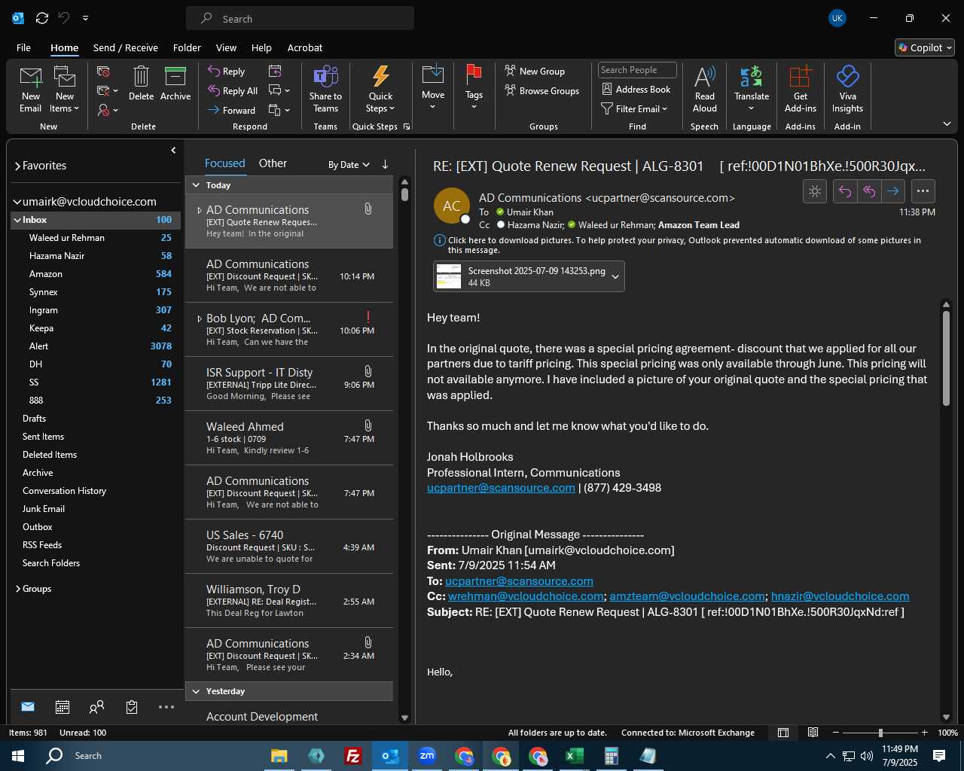The width and height of the screenshot is (964, 771).
Task: Click reply all icon in reading pane
Action: (x=869, y=191)
